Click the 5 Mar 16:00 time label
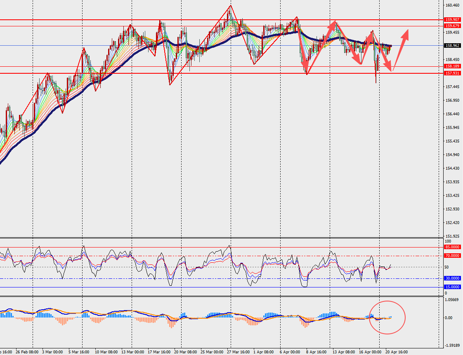 [78, 352]
